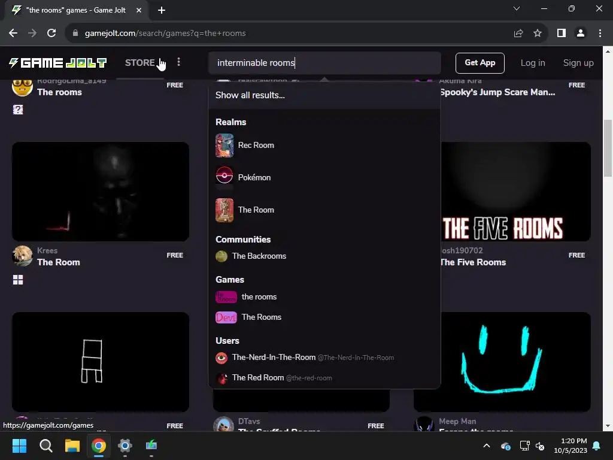613x460 pixels.
Task: Click into the search field with interminable rooms
Action: (324, 62)
